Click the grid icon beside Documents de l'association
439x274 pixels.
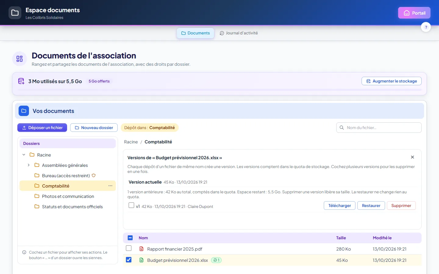[20, 59]
